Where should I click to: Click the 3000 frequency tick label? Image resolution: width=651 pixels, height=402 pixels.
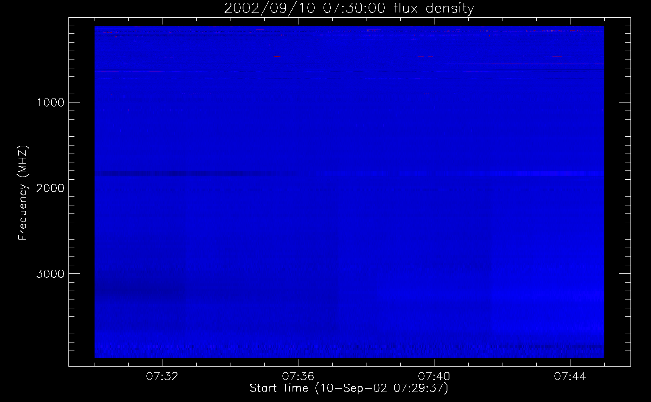coord(50,274)
